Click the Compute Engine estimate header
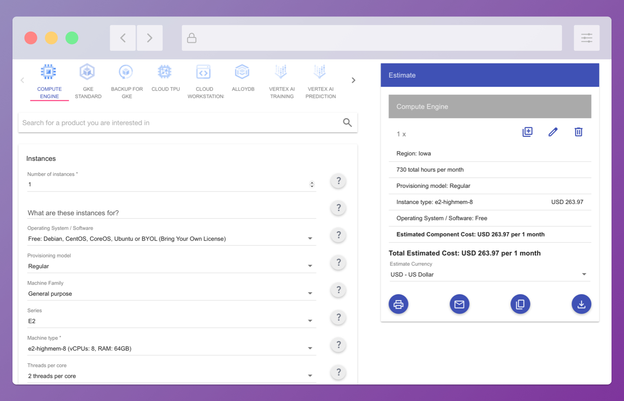The height and width of the screenshot is (401, 624). click(490, 106)
